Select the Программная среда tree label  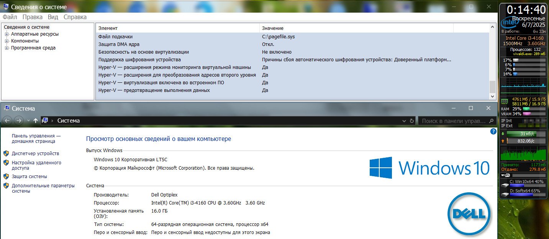click(33, 48)
